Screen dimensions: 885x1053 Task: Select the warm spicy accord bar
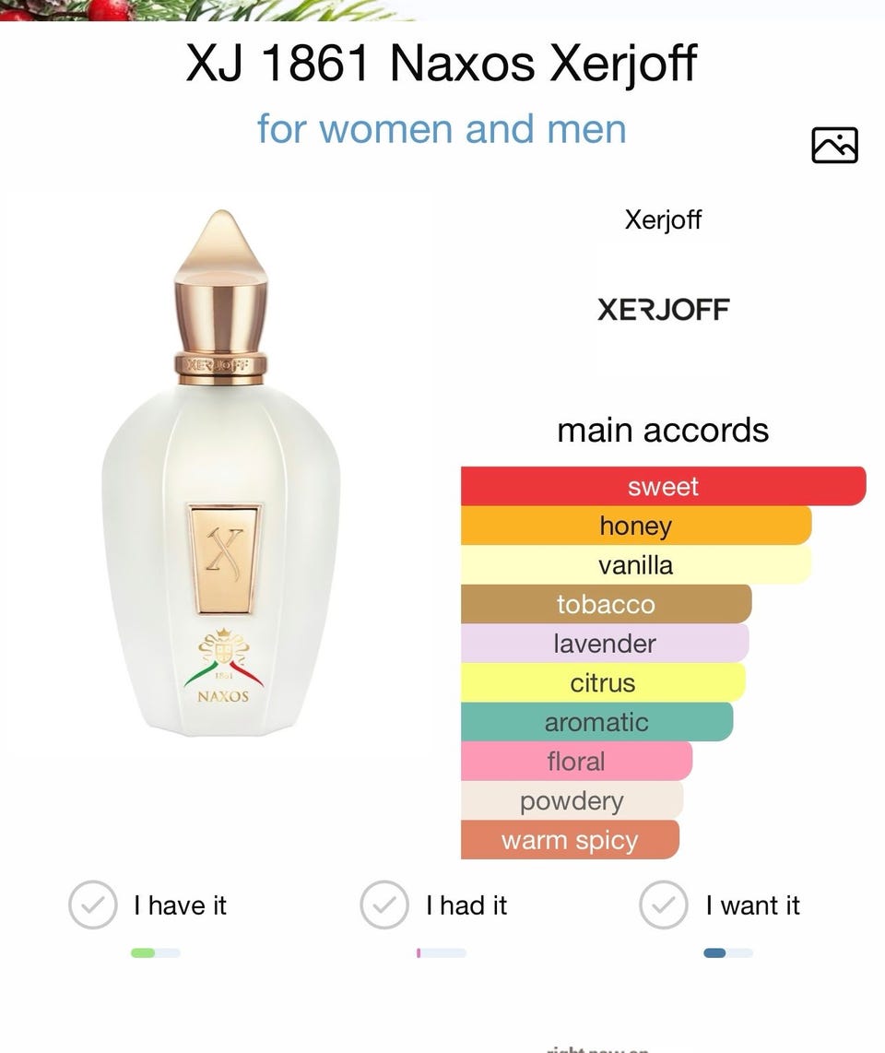point(570,839)
